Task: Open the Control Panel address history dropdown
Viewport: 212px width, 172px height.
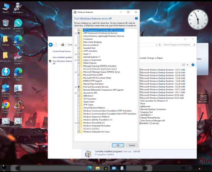Action: point(156,45)
